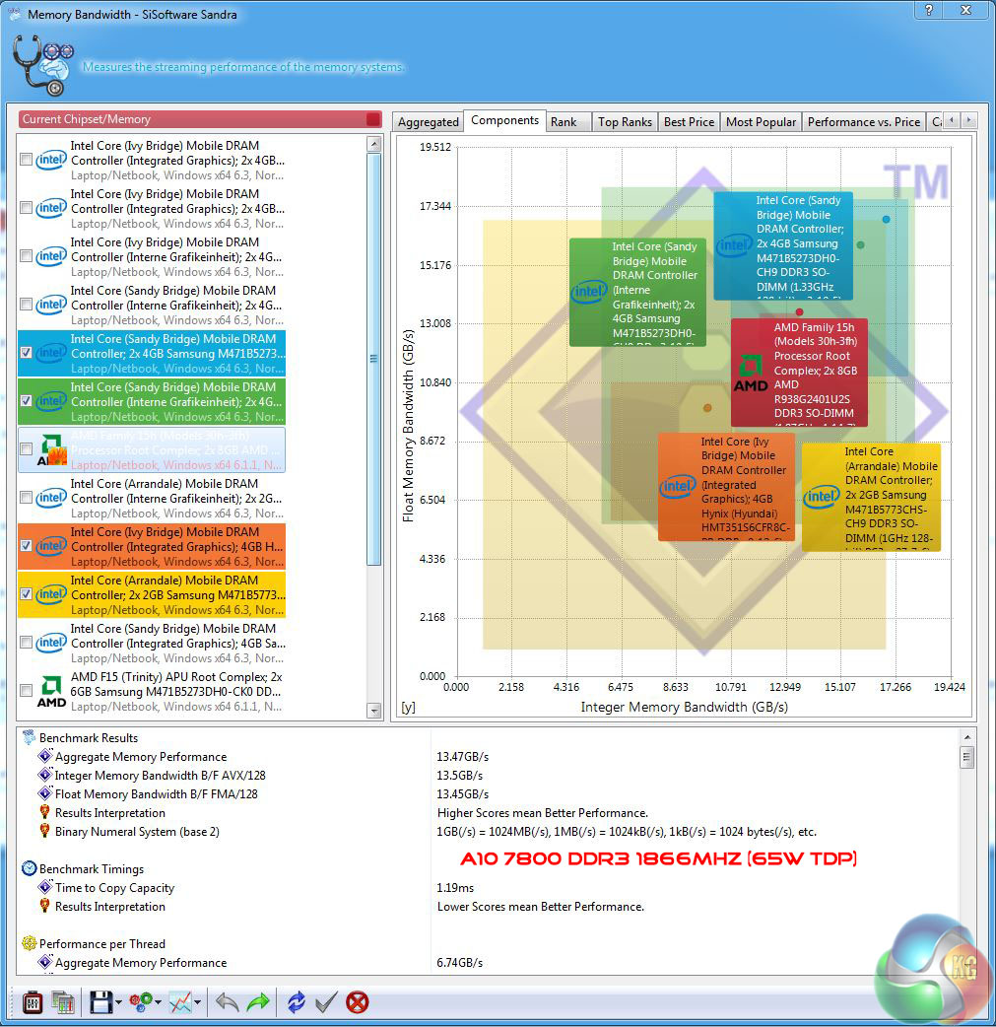Click the Performance per Thread gear icon
This screenshot has height=1027, width=996.
point(29,943)
